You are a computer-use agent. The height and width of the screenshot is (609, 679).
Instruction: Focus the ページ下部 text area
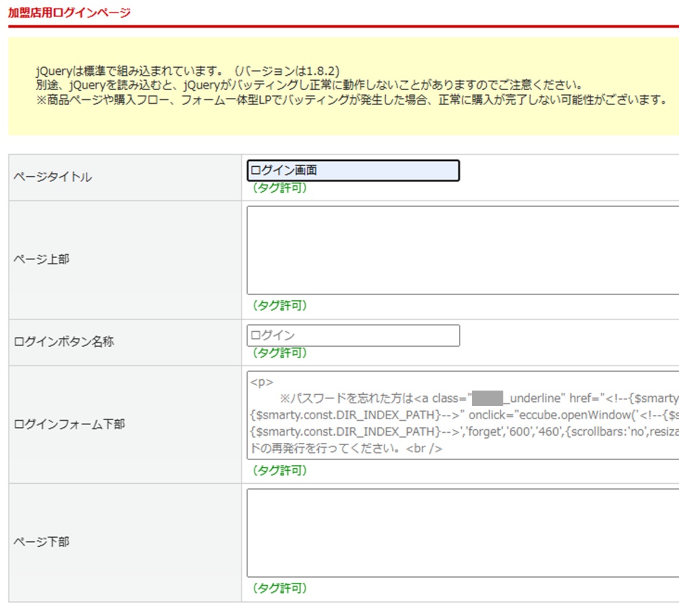click(463, 532)
